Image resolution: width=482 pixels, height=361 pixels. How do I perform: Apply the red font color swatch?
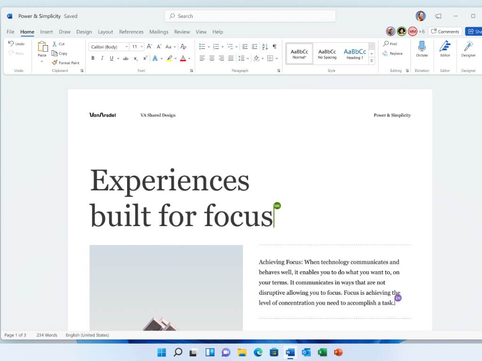(183, 58)
